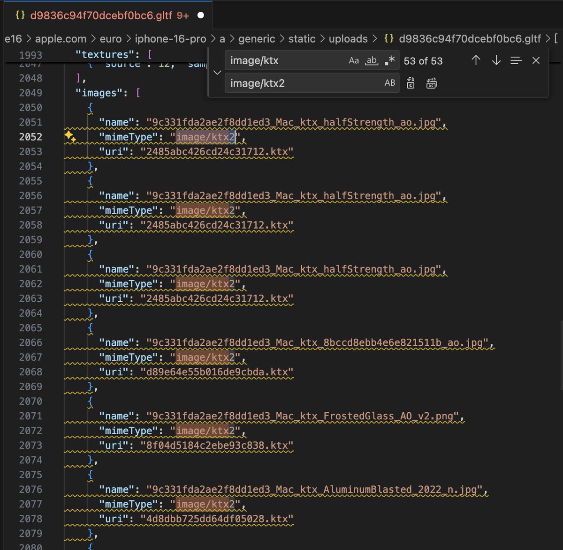Click the apple.com breadcrumb item
The width and height of the screenshot is (563, 550).
pos(61,39)
